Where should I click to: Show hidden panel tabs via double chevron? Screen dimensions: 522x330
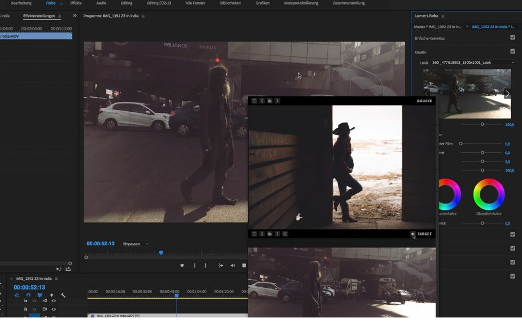[75, 15]
